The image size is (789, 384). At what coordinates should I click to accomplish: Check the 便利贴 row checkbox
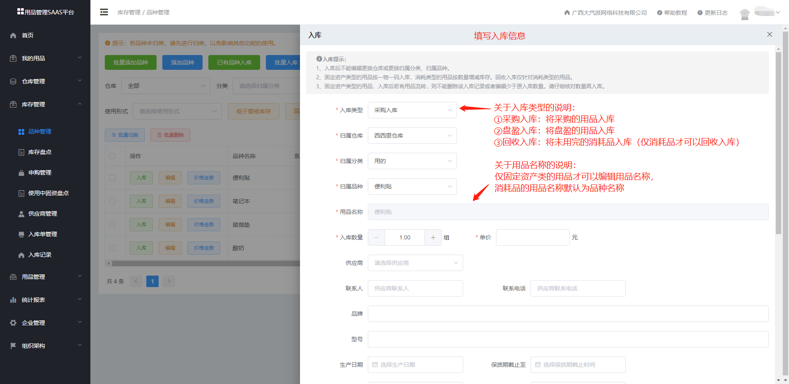tap(112, 178)
